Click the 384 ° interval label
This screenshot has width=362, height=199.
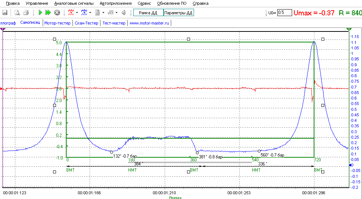[x=138, y=164]
